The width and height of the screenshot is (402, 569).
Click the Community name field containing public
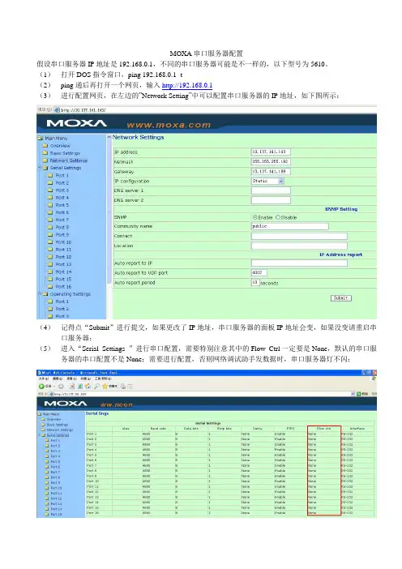290,226
